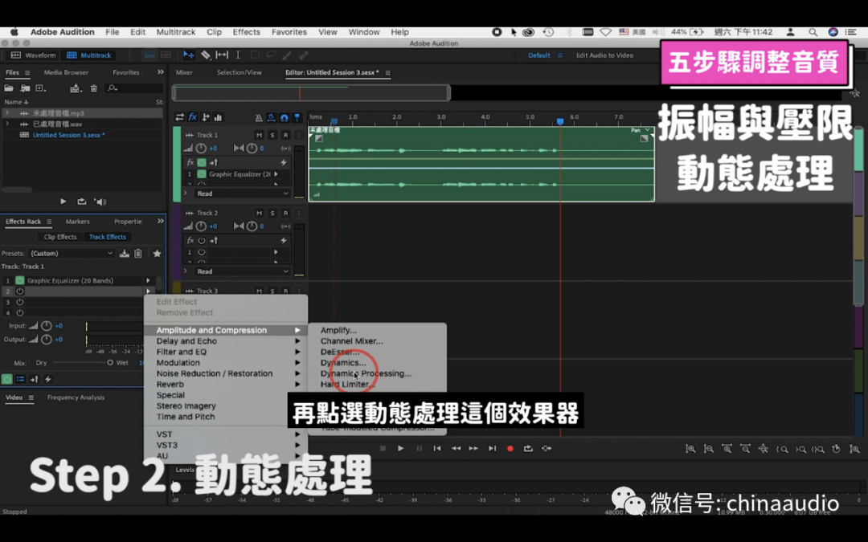Mute Track 2 with the M button
This screenshot has width=868, height=542.
259,213
